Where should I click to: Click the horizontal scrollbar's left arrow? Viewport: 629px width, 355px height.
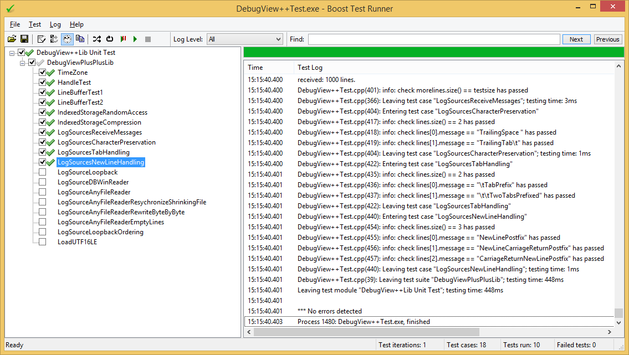pos(249,332)
